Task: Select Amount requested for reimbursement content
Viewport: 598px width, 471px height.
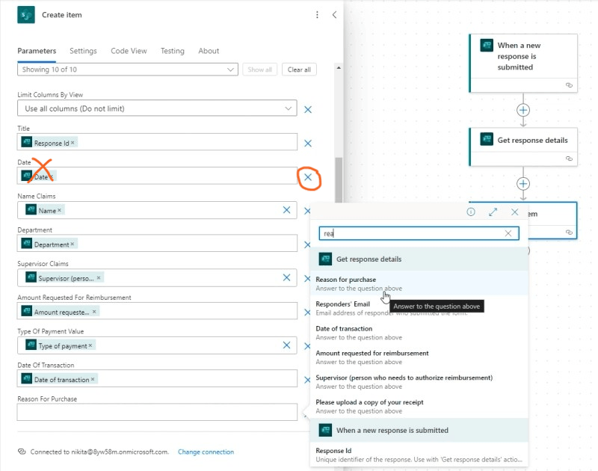Action: 419,357
